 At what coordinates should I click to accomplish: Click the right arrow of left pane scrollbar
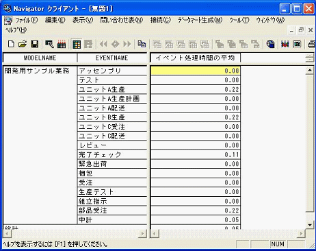point(143,233)
